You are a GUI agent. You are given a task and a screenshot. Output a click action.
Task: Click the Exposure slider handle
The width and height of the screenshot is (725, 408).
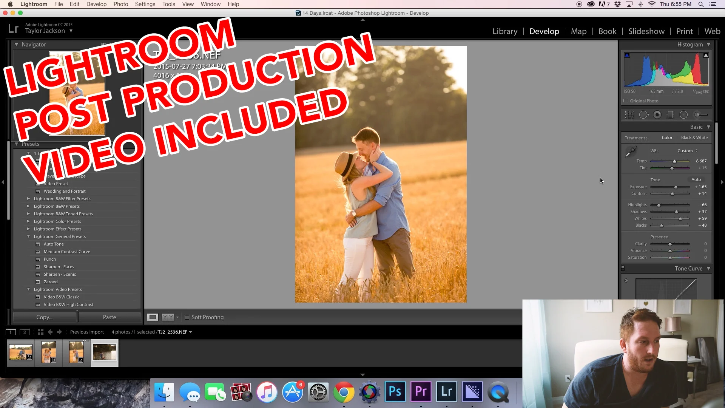[x=676, y=187]
